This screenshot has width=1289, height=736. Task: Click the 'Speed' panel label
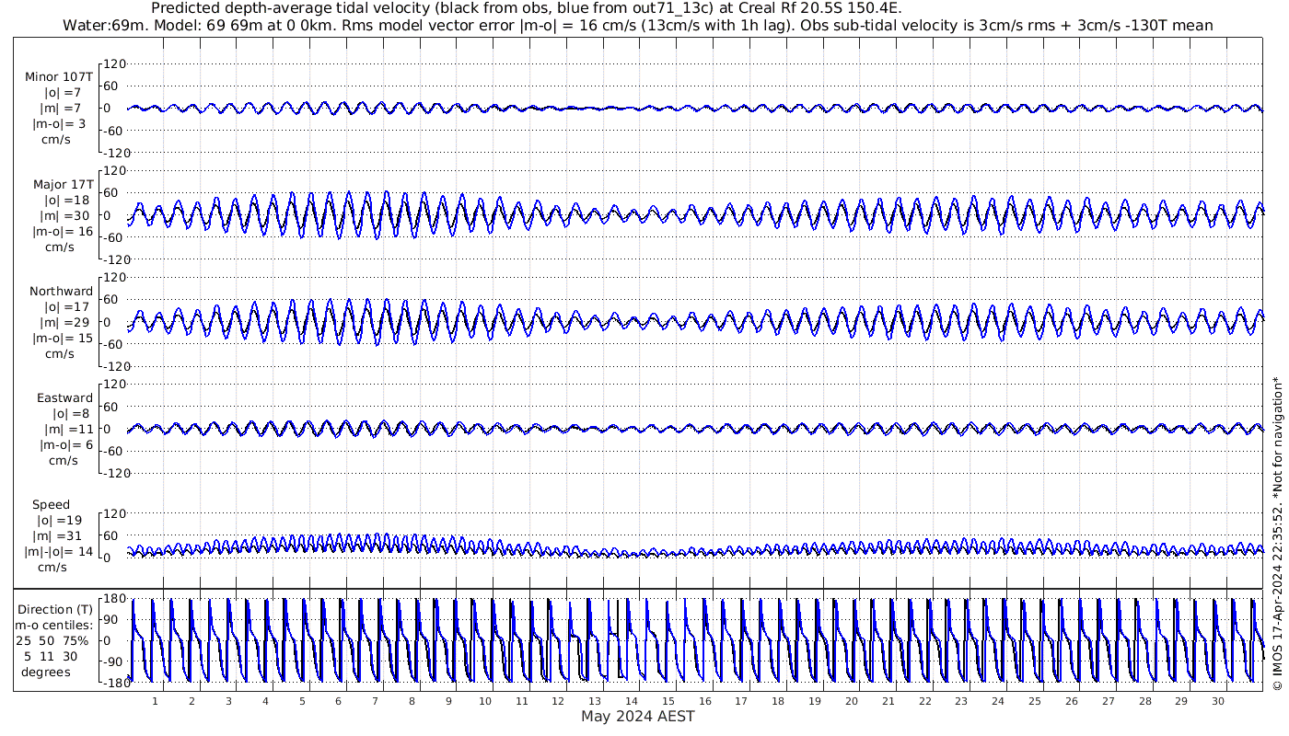51,505
